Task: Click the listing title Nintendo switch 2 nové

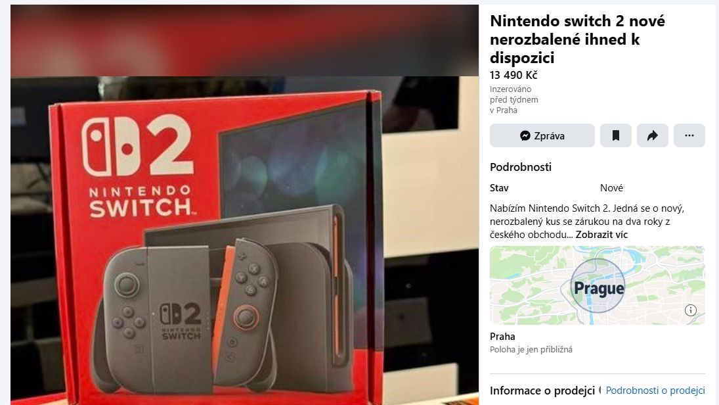Action: coord(577,39)
